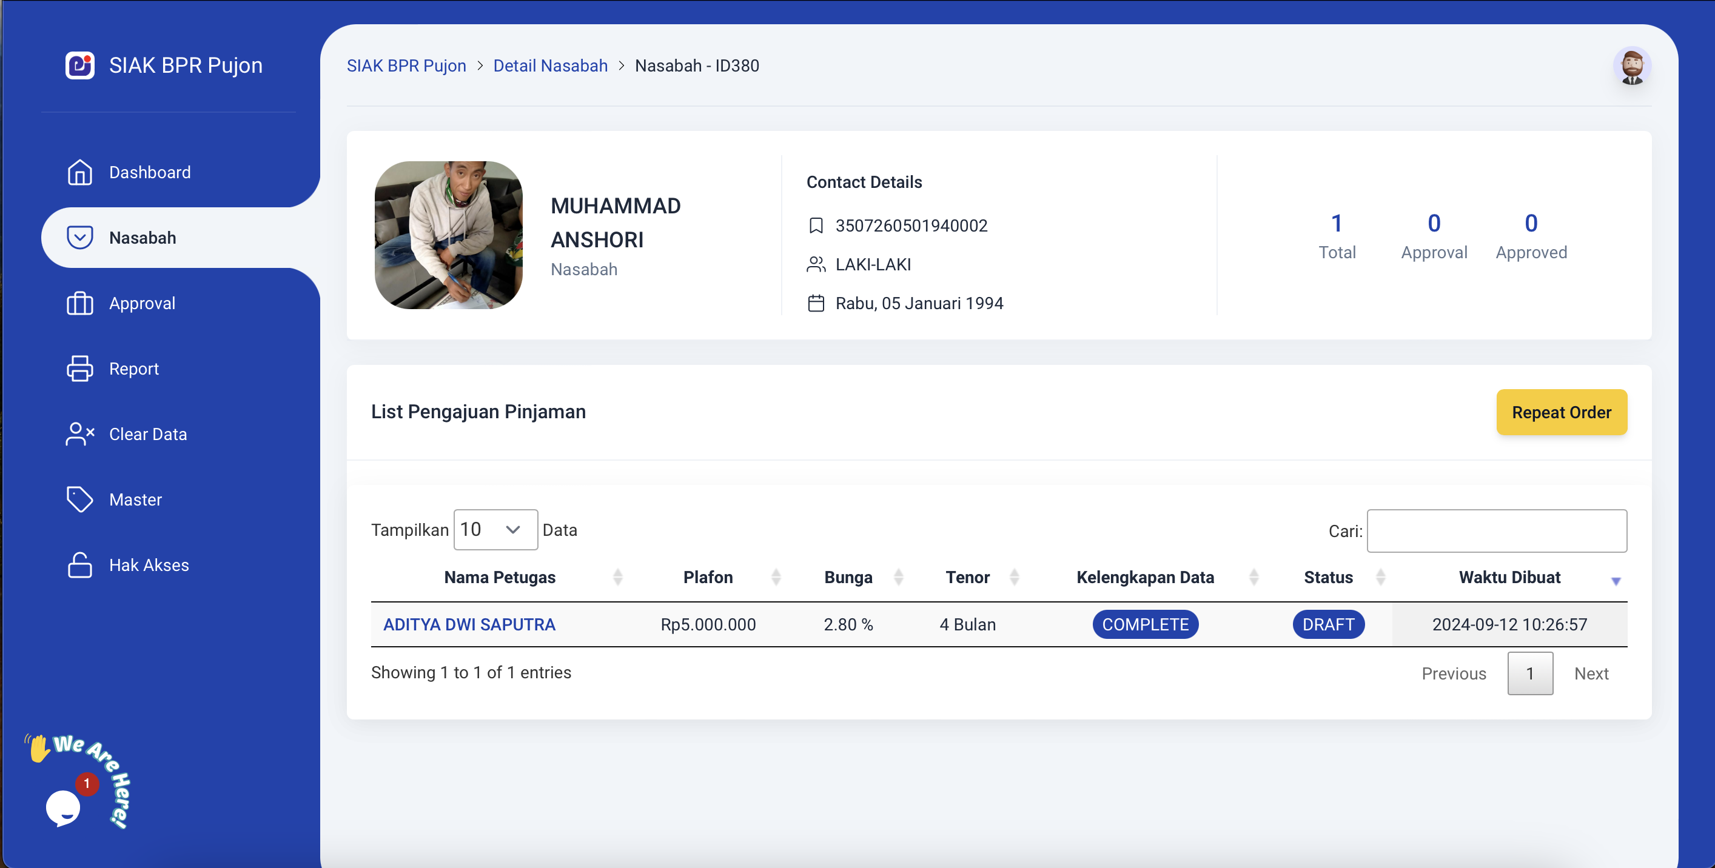Sort table by Plafon column
This screenshot has height=868, width=1715.
point(708,577)
